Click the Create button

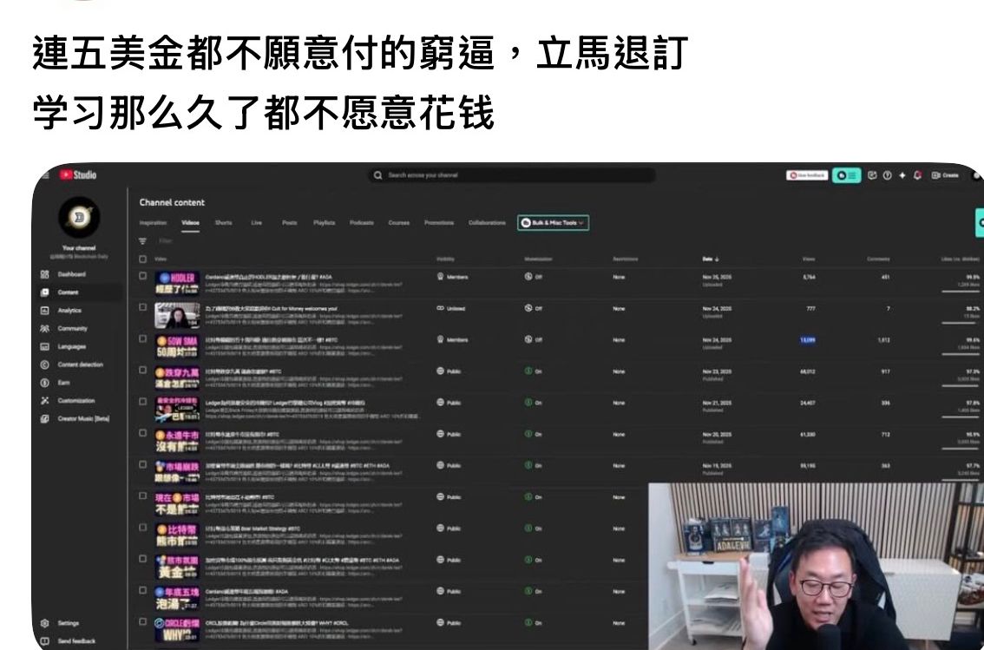click(x=945, y=175)
